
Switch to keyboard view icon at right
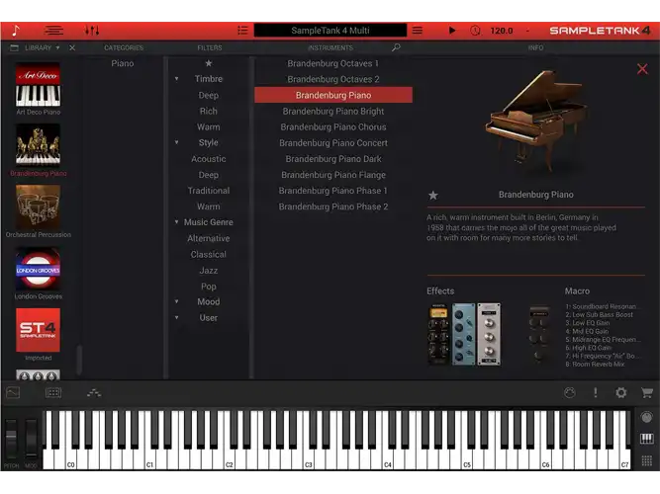pos(646,439)
